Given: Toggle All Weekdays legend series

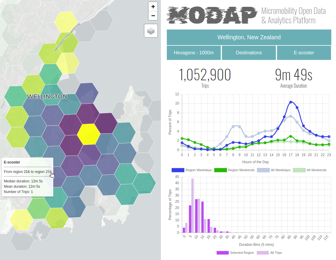Looking at the screenshot, I should [x=274, y=170].
